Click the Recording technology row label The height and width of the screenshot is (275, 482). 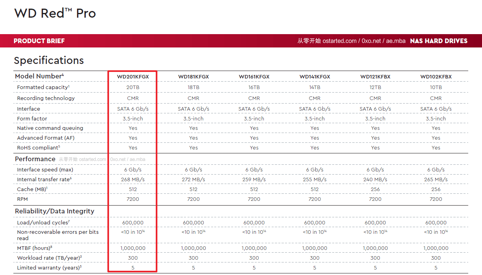click(x=46, y=98)
